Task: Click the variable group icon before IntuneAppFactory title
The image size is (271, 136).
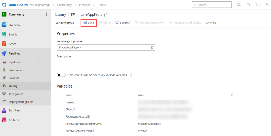Action: (73, 14)
